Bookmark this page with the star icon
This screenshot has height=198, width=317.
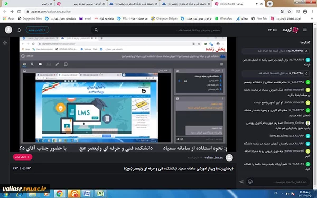point(290,12)
